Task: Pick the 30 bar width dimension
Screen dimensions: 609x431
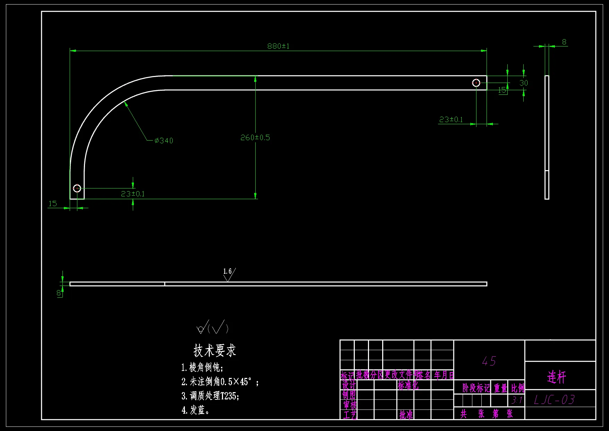Action: tap(524, 83)
